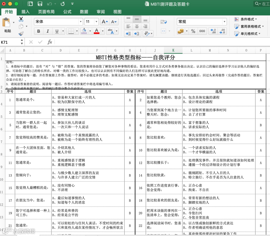Click the K71 name box field

pos(10,42)
